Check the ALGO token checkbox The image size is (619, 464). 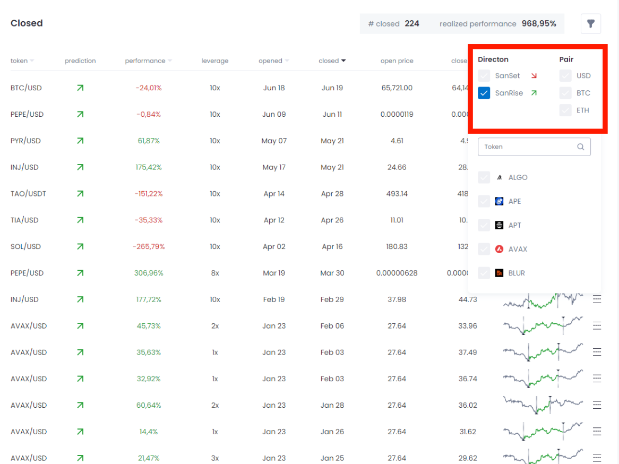pyautogui.click(x=484, y=178)
